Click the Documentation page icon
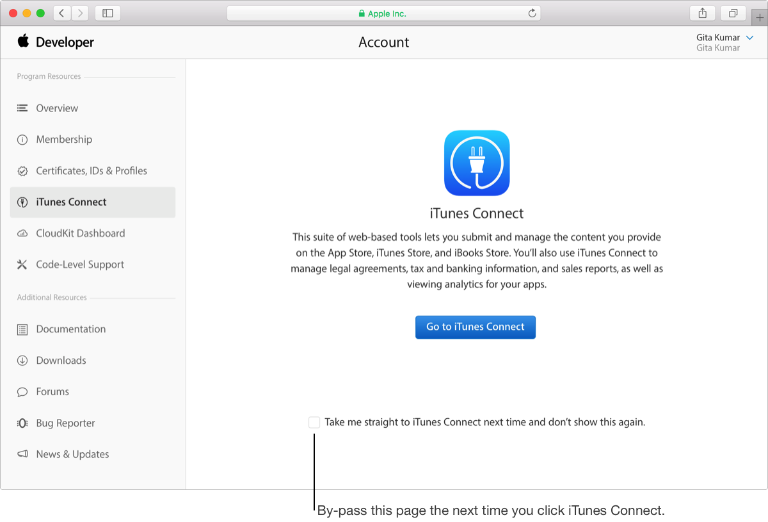This screenshot has width=768, height=522. point(22,329)
